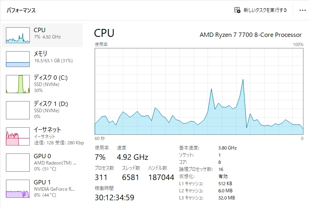Switch to ディスク 0 (C:) label
This screenshot has width=309, height=207.
click(51, 78)
